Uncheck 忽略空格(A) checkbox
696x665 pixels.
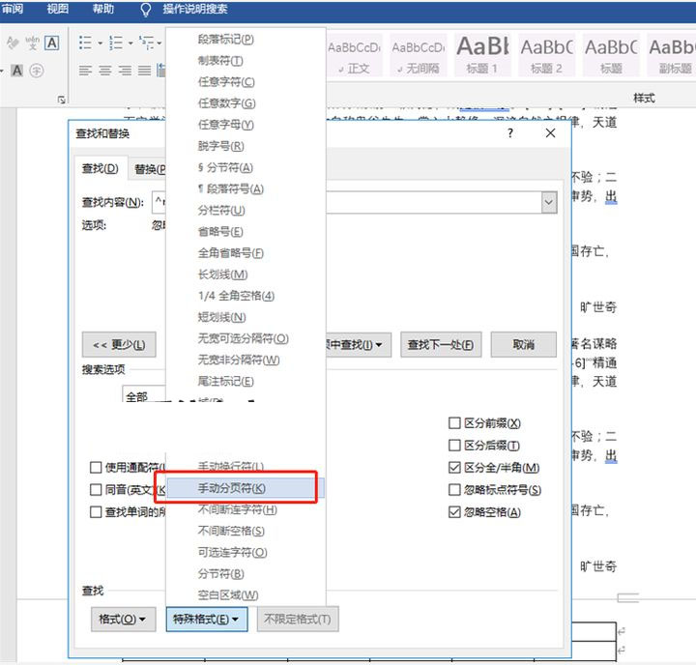pyautogui.click(x=484, y=512)
